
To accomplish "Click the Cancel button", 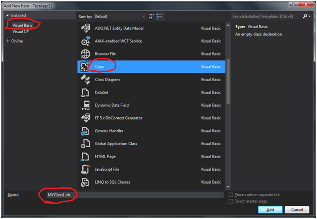I will [297, 210].
